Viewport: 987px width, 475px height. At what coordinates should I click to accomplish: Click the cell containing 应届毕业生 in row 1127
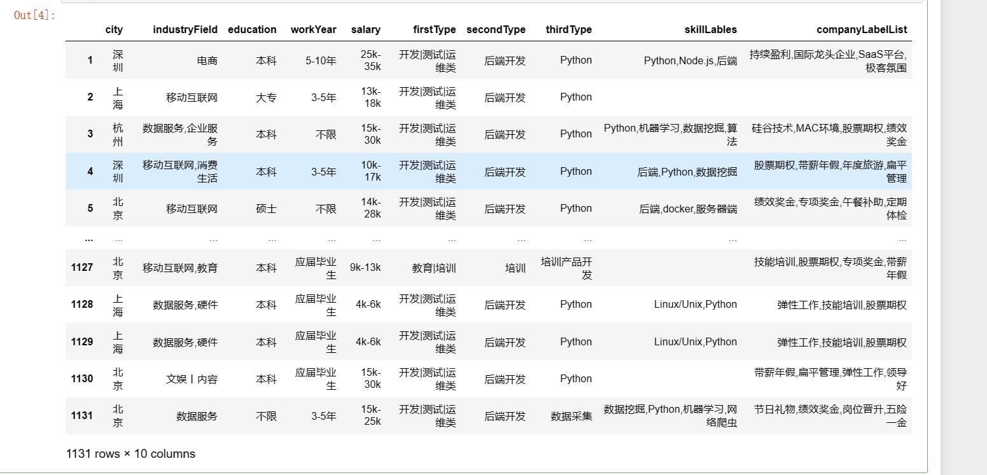(316, 267)
